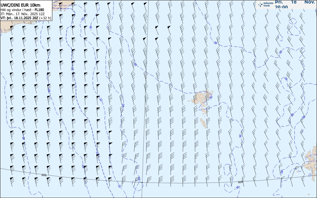This screenshot has width=317, height=198.
Task: Click the '-26' isotherm label
Action: [23, 138]
